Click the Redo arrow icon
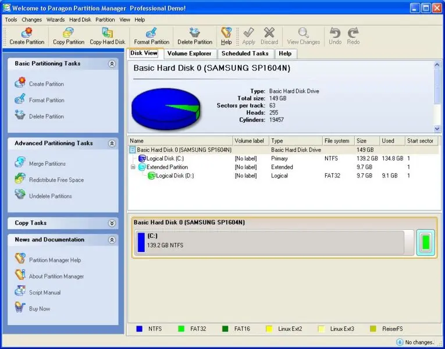445x349 pixels. click(x=353, y=33)
